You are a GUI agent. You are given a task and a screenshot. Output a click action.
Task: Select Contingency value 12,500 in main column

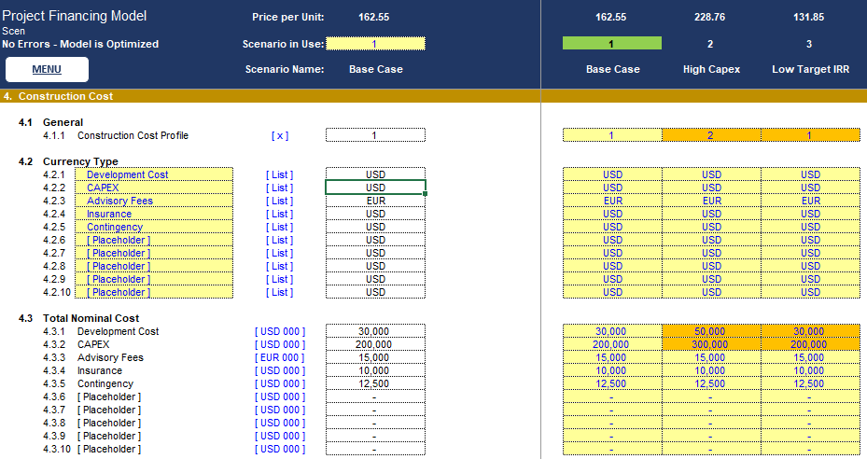click(x=375, y=383)
